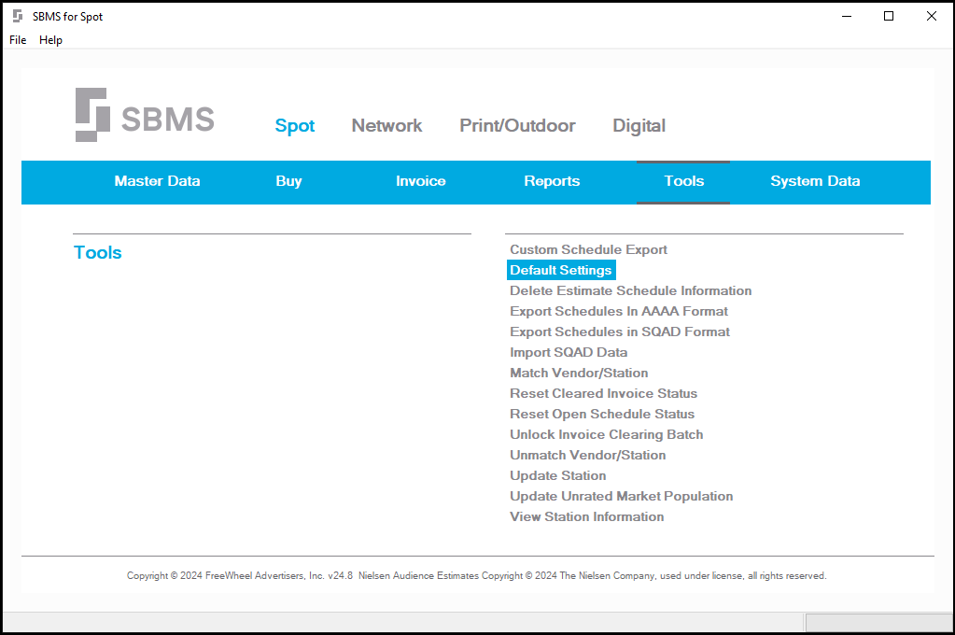Image resolution: width=955 pixels, height=635 pixels.
Task: Open the Reports section
Action: (x=552, y=181)
